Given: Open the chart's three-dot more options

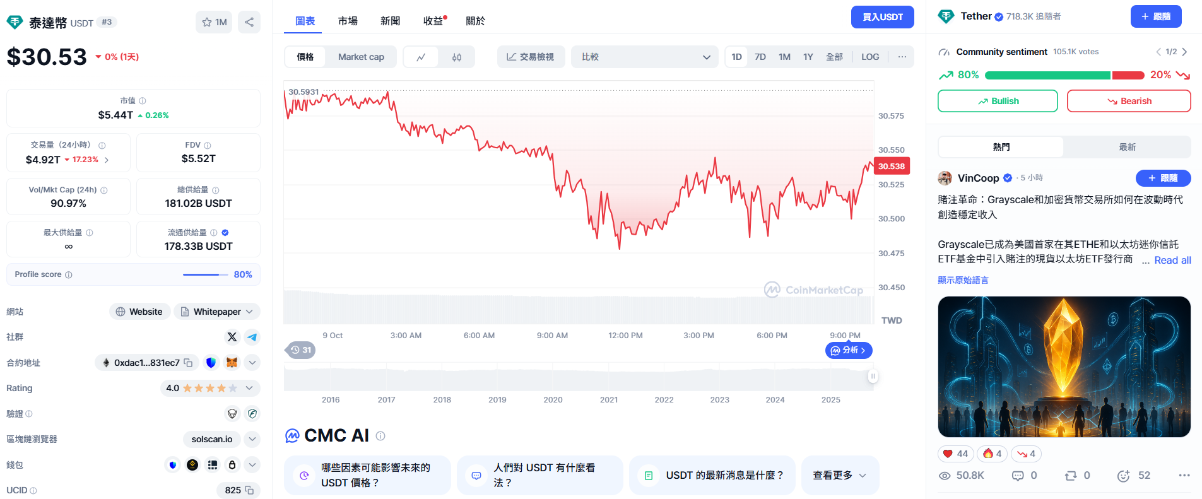Looking at the screenshot, I should (x=902, y=57).
